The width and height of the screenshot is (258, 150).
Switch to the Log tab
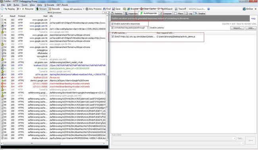pyautogui.click(x=189, y=13)
